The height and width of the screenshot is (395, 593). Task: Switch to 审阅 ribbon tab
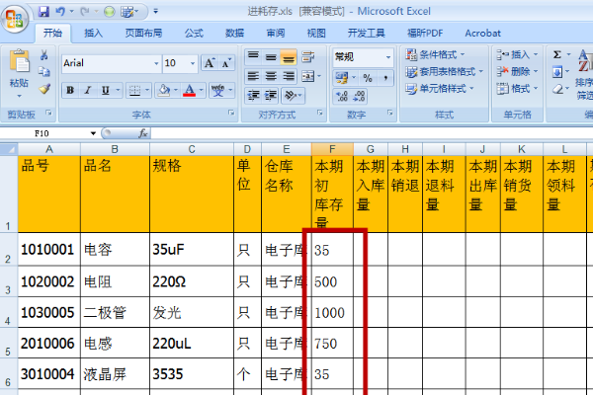click(276, 34)
